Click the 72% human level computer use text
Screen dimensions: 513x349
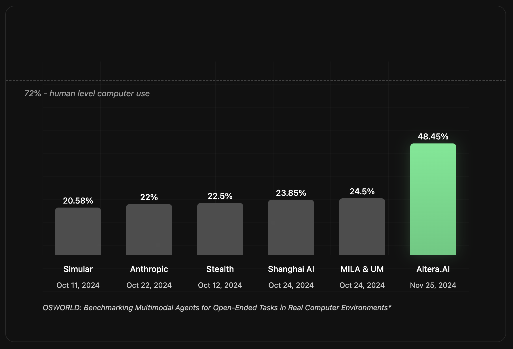pyautogui.click(x=87, y=93)
